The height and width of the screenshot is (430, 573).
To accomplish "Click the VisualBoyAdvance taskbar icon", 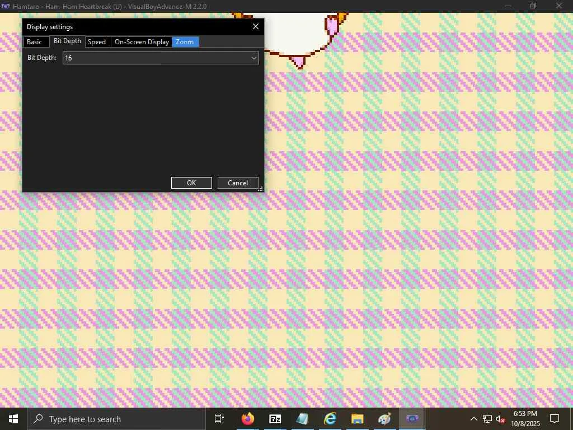I will 412,419.
